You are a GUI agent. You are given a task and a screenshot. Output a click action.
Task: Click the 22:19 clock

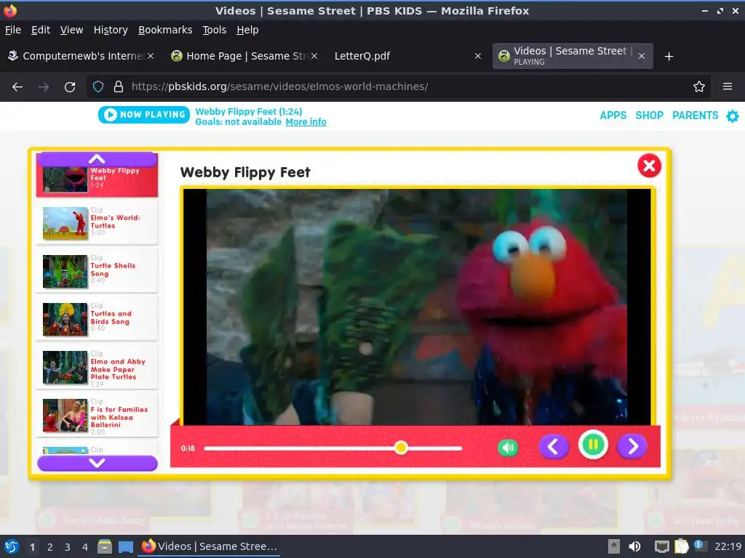tap(728, 546)
